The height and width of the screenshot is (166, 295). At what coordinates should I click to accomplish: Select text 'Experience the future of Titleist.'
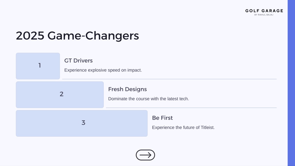183,127
